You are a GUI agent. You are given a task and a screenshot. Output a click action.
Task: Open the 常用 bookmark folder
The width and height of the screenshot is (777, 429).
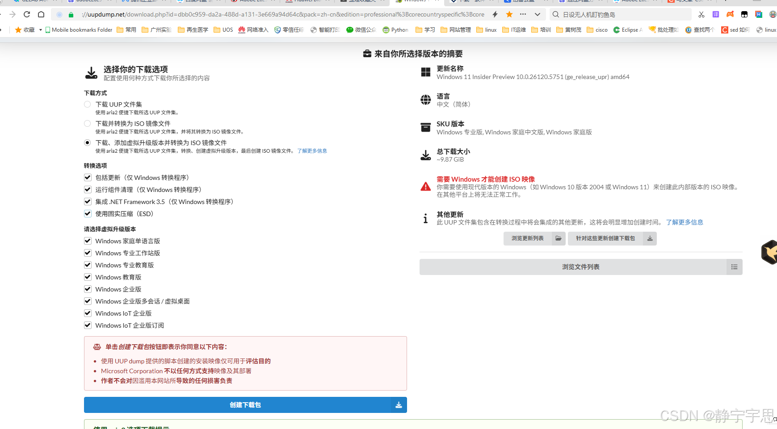point(126,30)
